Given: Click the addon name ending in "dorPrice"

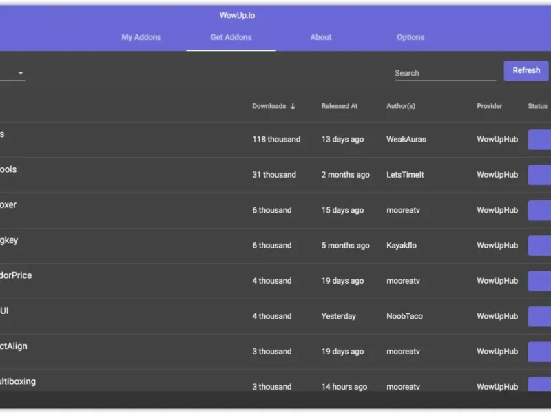Looking at the screenshot, I should click(x=16, y=275).
